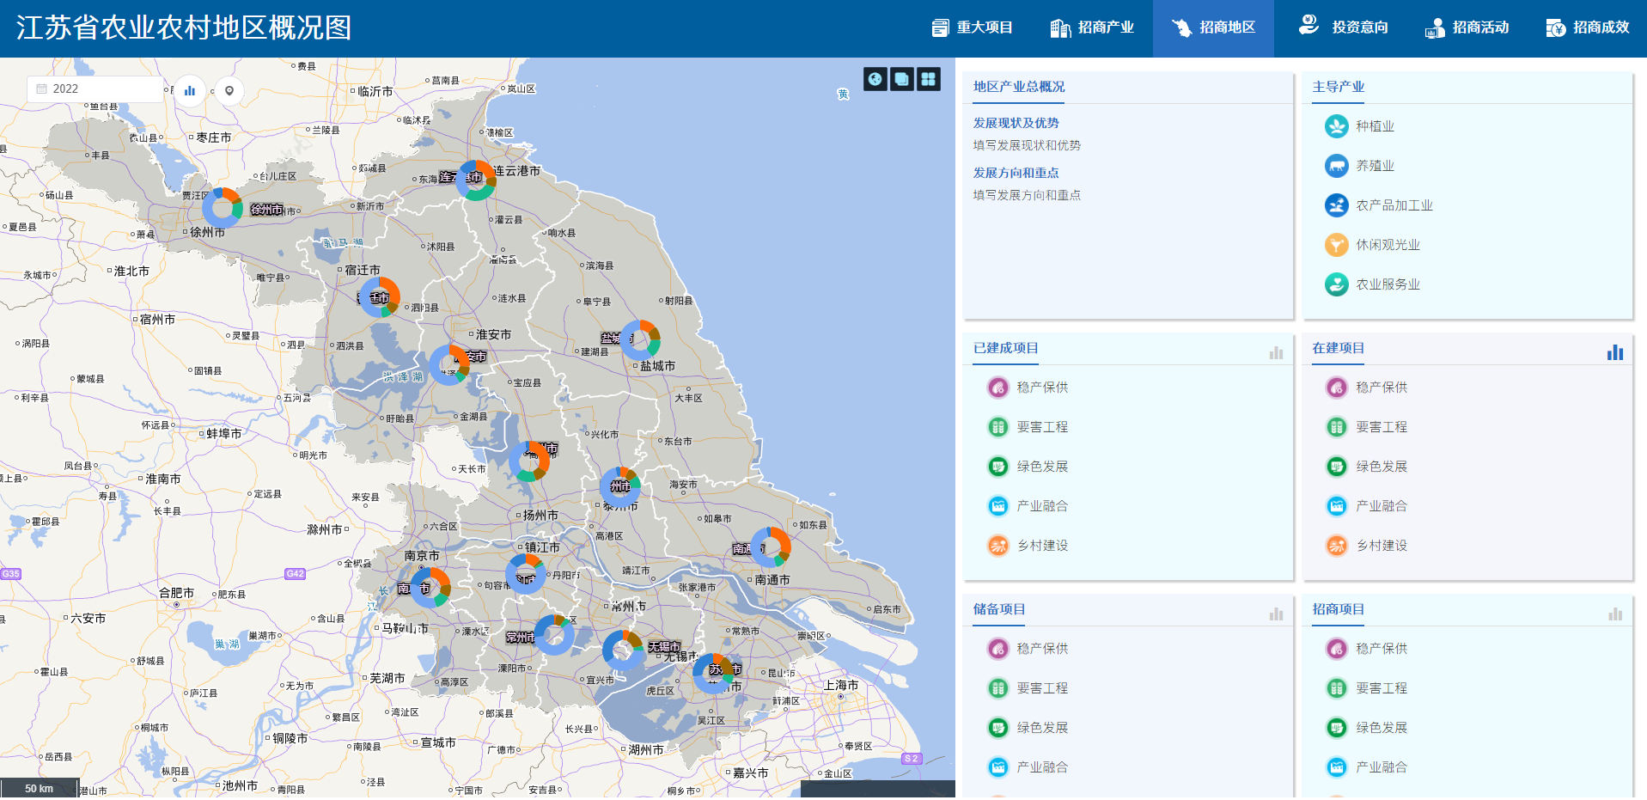The height and width of the screenshot is (800, 1647).
Task: Click the grid view icon on the map
Action: (x=928, y=79)
